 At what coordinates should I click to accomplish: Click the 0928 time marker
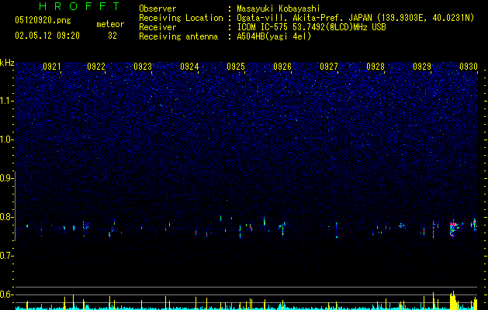(376, 67)
